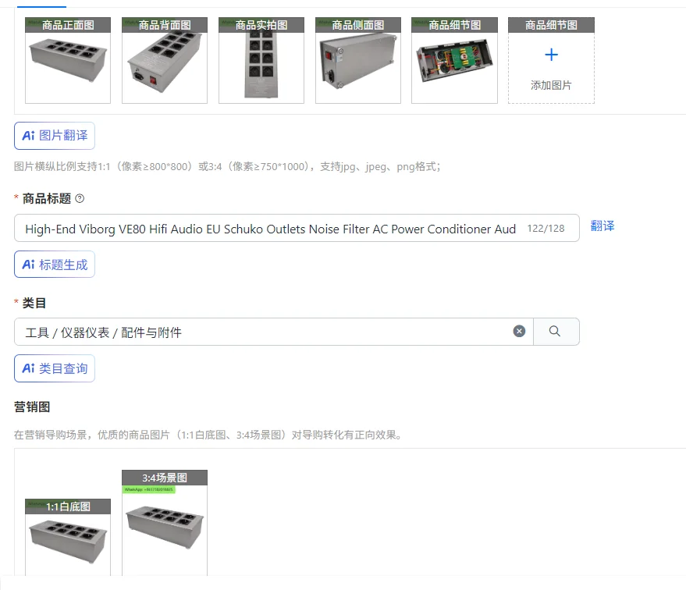The height and width of the screenshot is (590, 686).
Task: Click the marketing hint text 在营销导购场景
Action: [x=208, y=435]
